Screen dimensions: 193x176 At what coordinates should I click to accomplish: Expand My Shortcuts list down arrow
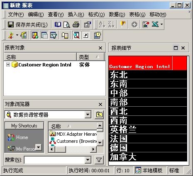38,147
